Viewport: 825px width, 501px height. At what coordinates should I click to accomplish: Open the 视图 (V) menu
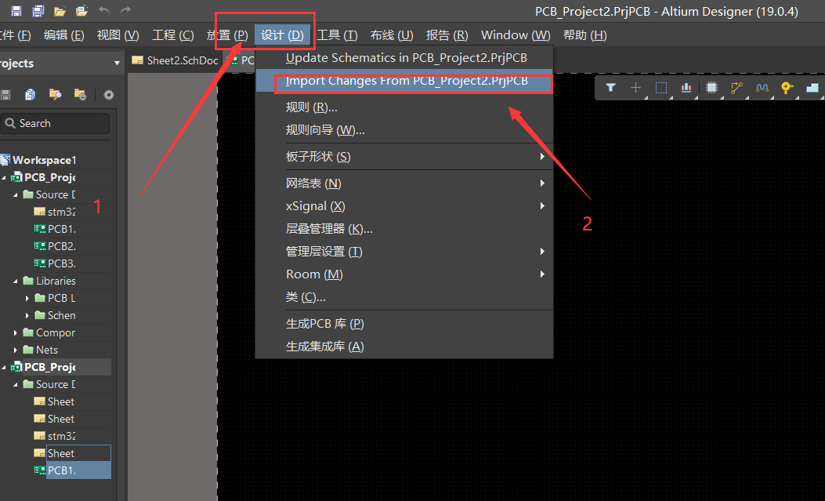pyautogui.click(x=118, y=35)
